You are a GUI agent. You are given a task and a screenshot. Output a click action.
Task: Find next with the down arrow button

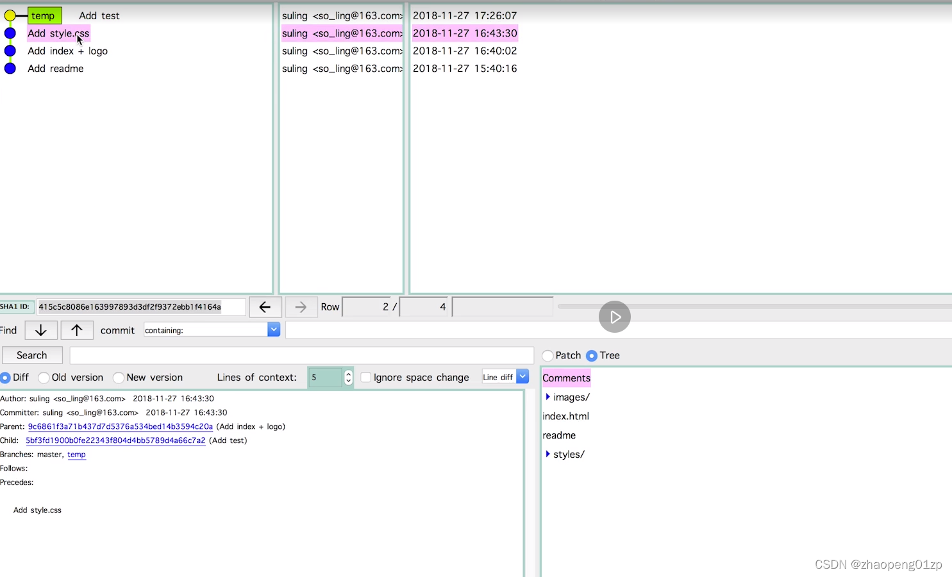(x=41, y=330)
